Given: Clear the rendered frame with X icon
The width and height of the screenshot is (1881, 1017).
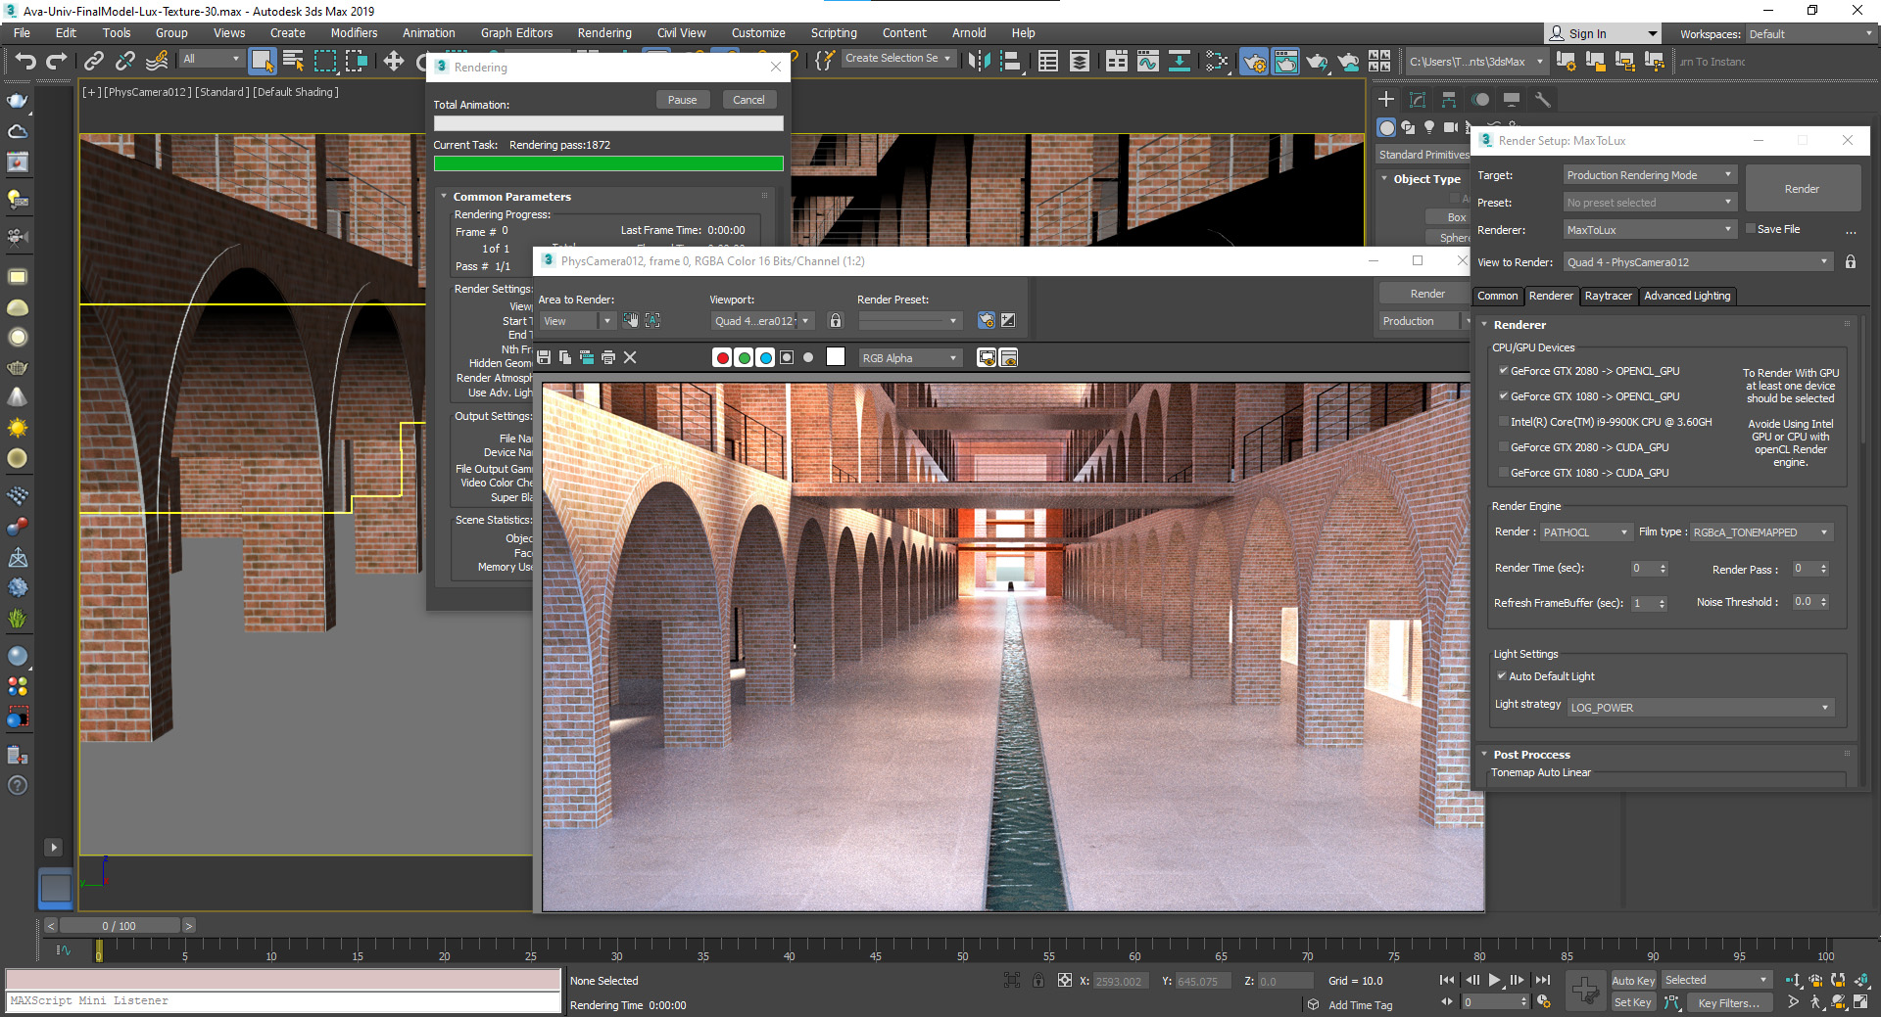Looking at the screenshot, I should point(630,358).
